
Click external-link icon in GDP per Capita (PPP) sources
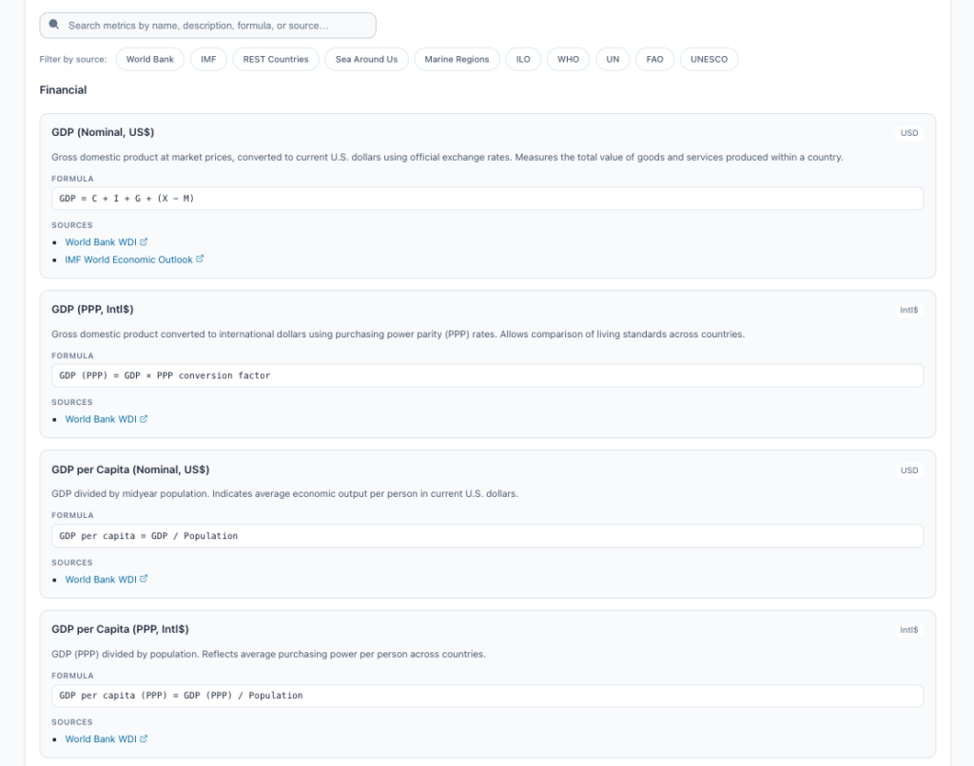pos(144,739)
